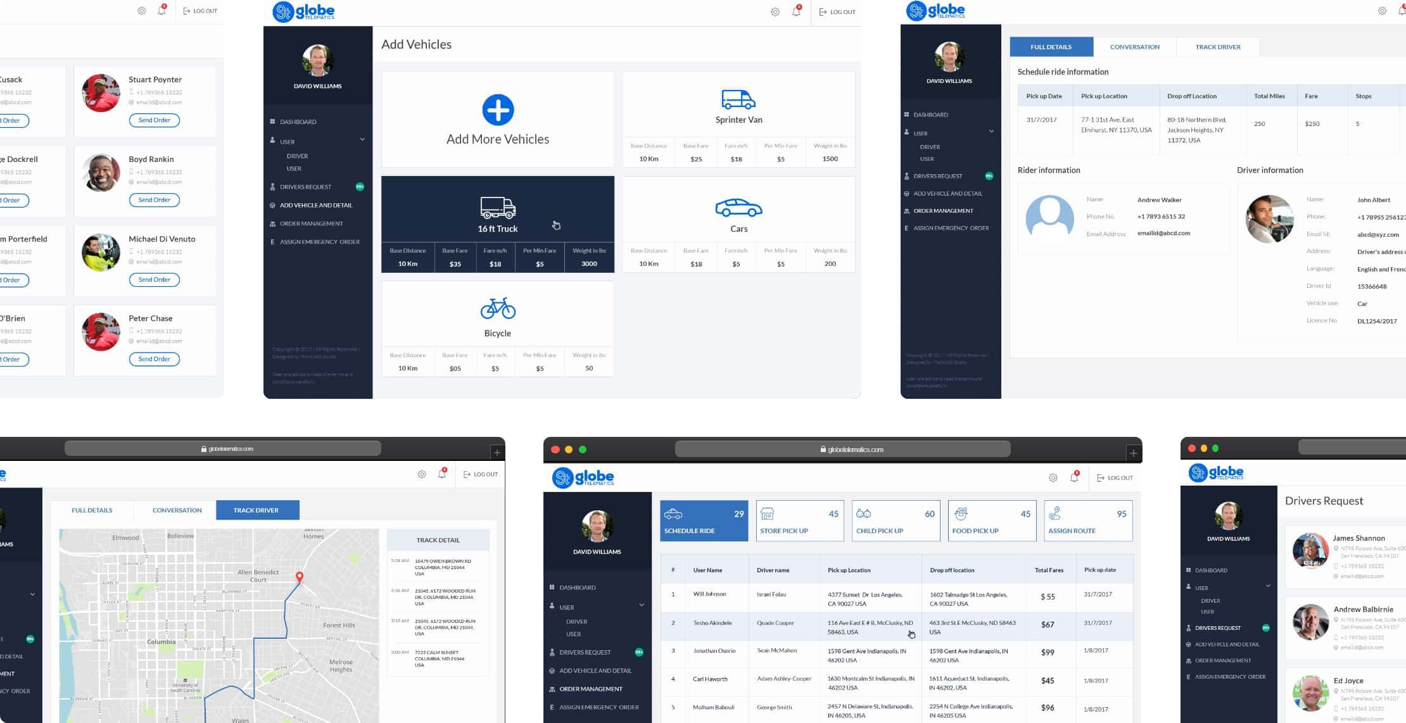Select the Tesho Akindele order row
Screen dimensions: 1406x723
click(x=897, y=626)
